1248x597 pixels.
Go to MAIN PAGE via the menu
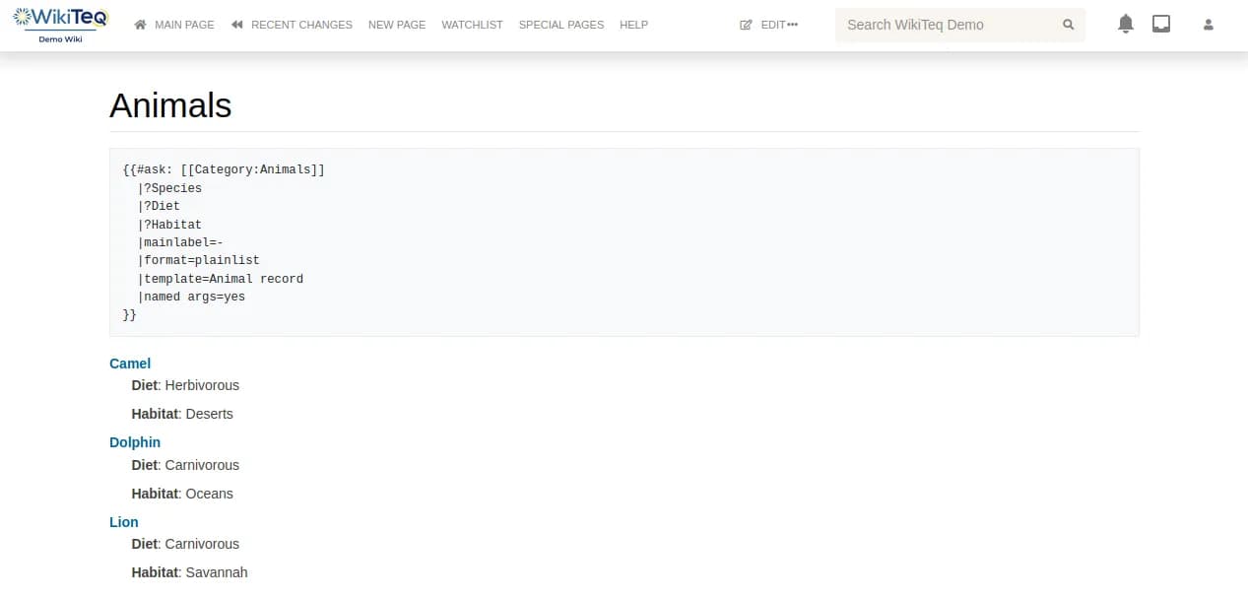(x=185, y=25)
